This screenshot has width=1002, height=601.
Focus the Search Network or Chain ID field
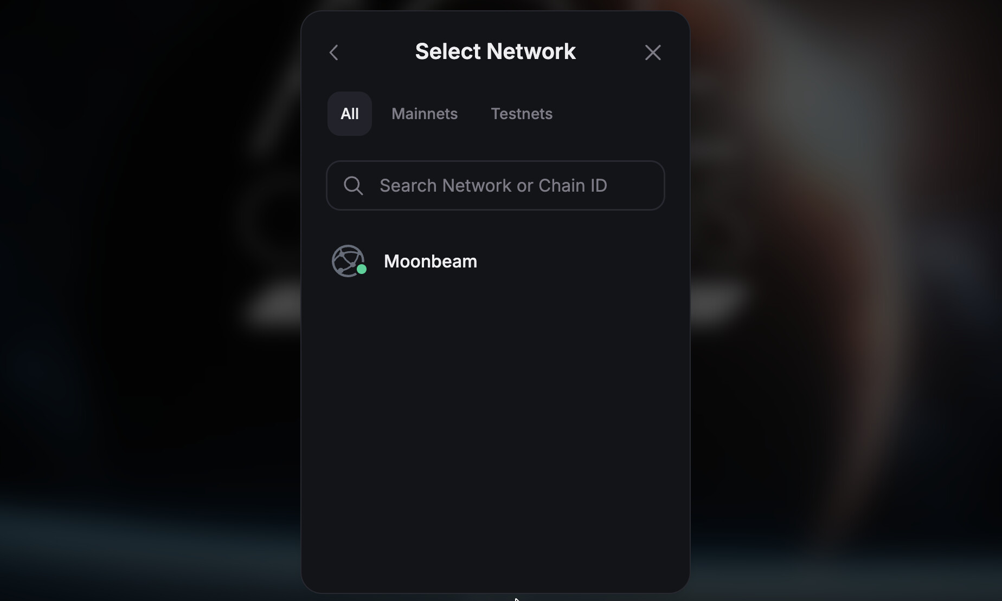click(496, 185)
